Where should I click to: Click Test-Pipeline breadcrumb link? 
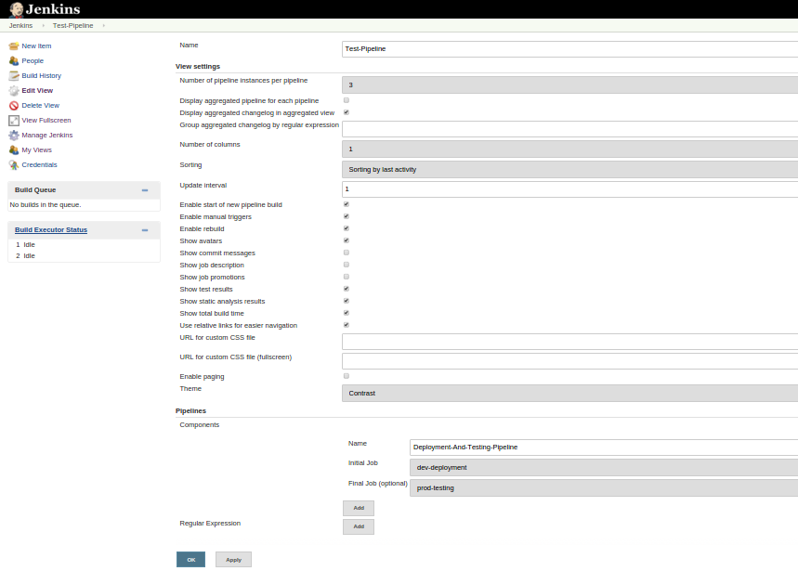pyautogui.click(x=73, y=25)
